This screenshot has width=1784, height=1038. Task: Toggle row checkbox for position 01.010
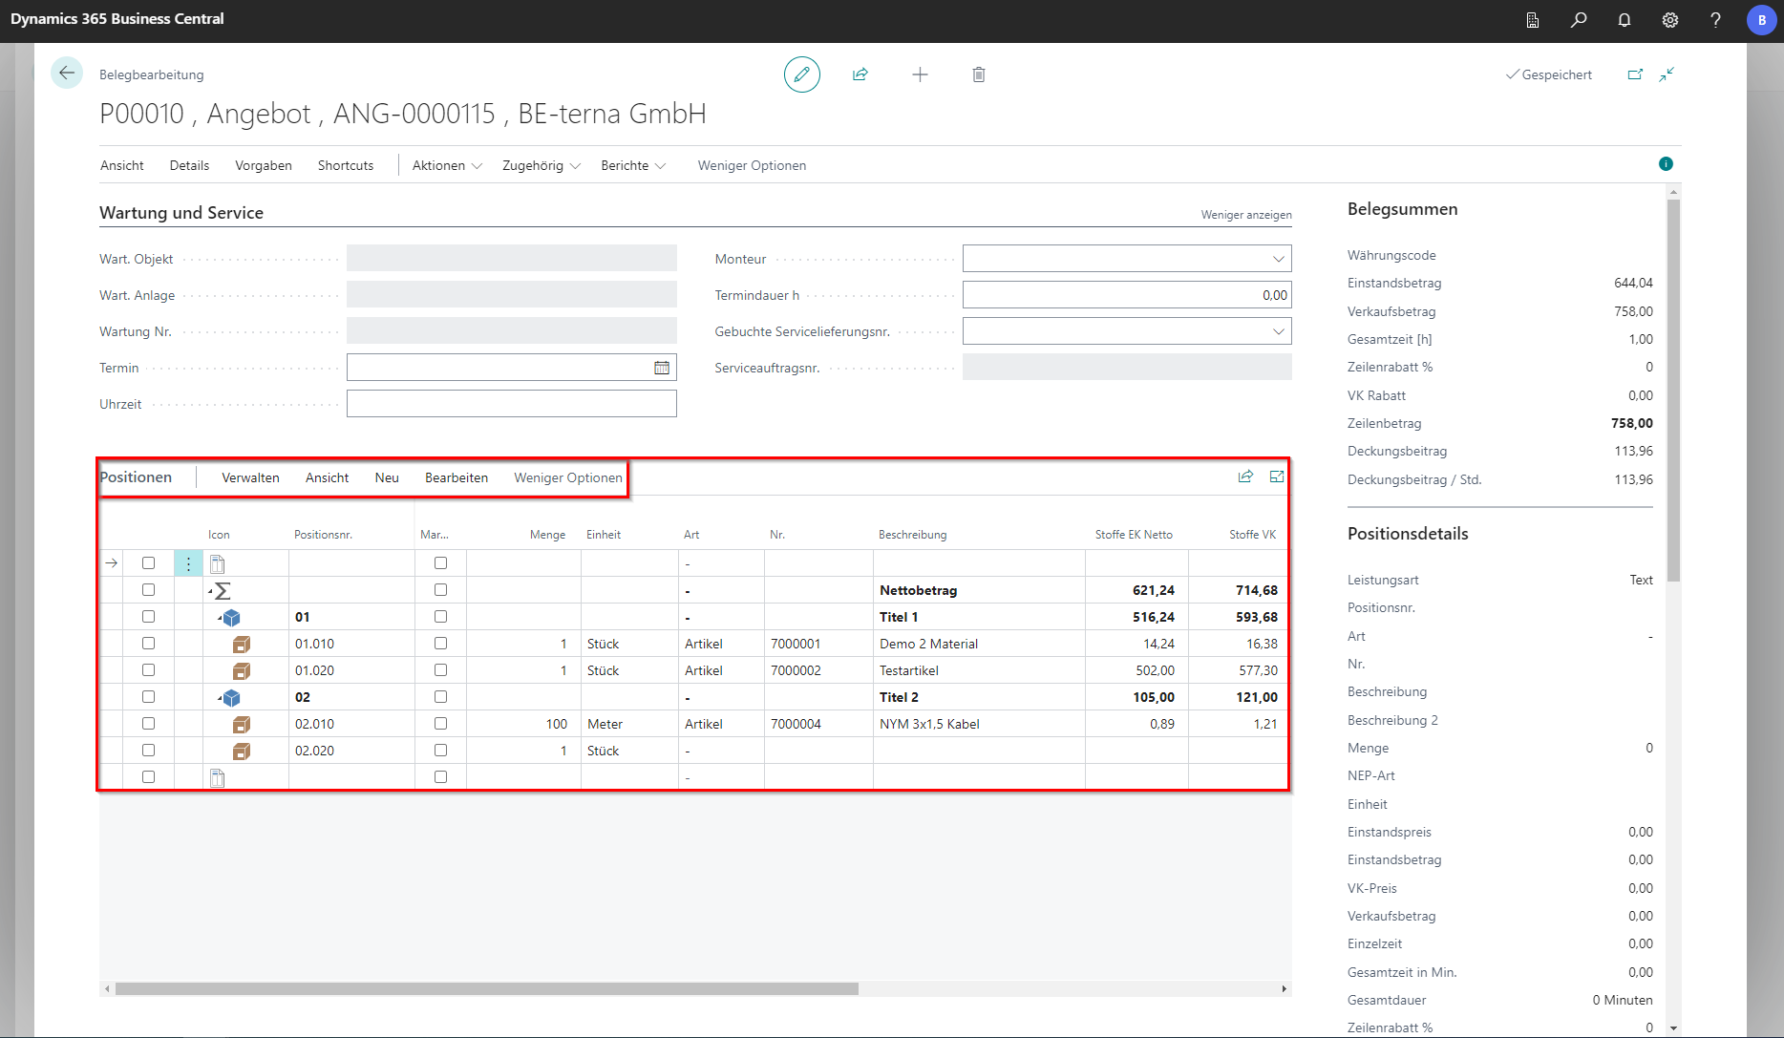pos(148,644)
